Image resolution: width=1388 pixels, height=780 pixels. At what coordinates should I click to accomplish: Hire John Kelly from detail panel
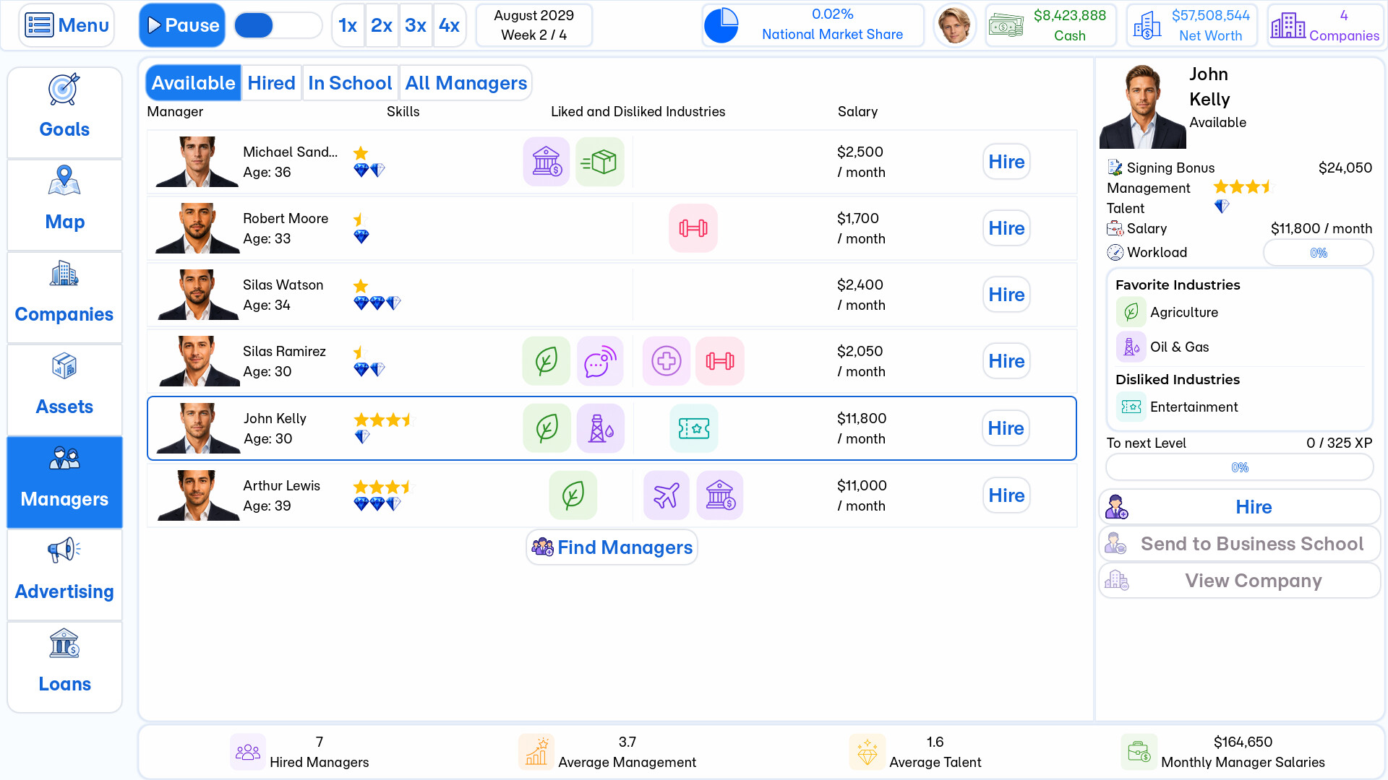coord(1239,507)
